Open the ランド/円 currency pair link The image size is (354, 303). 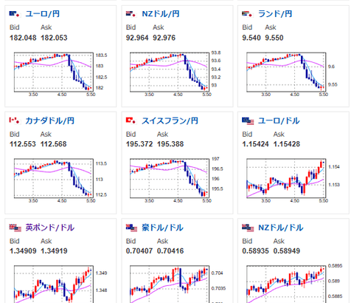(x=275, y=14)
